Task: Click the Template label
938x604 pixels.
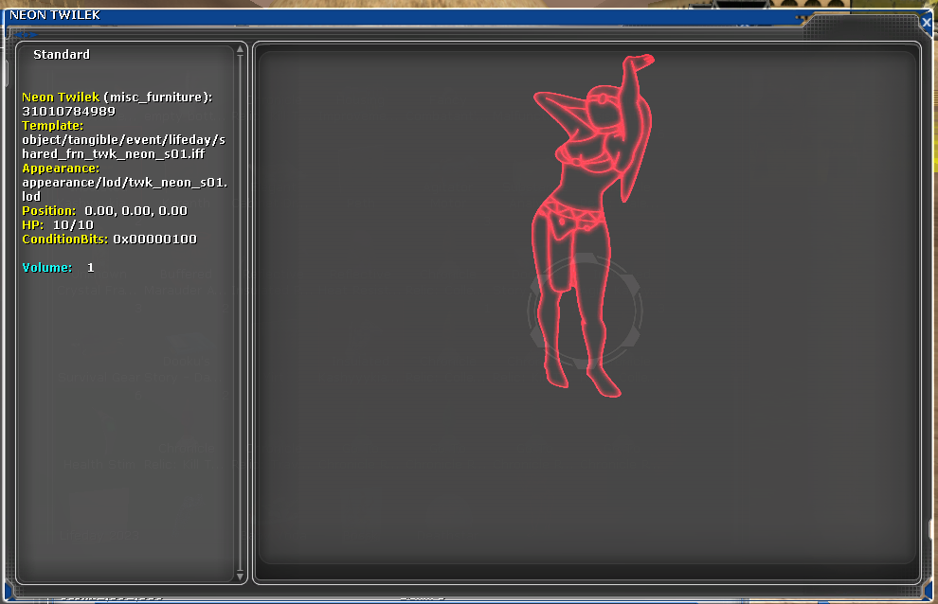Action: (53, 126)
